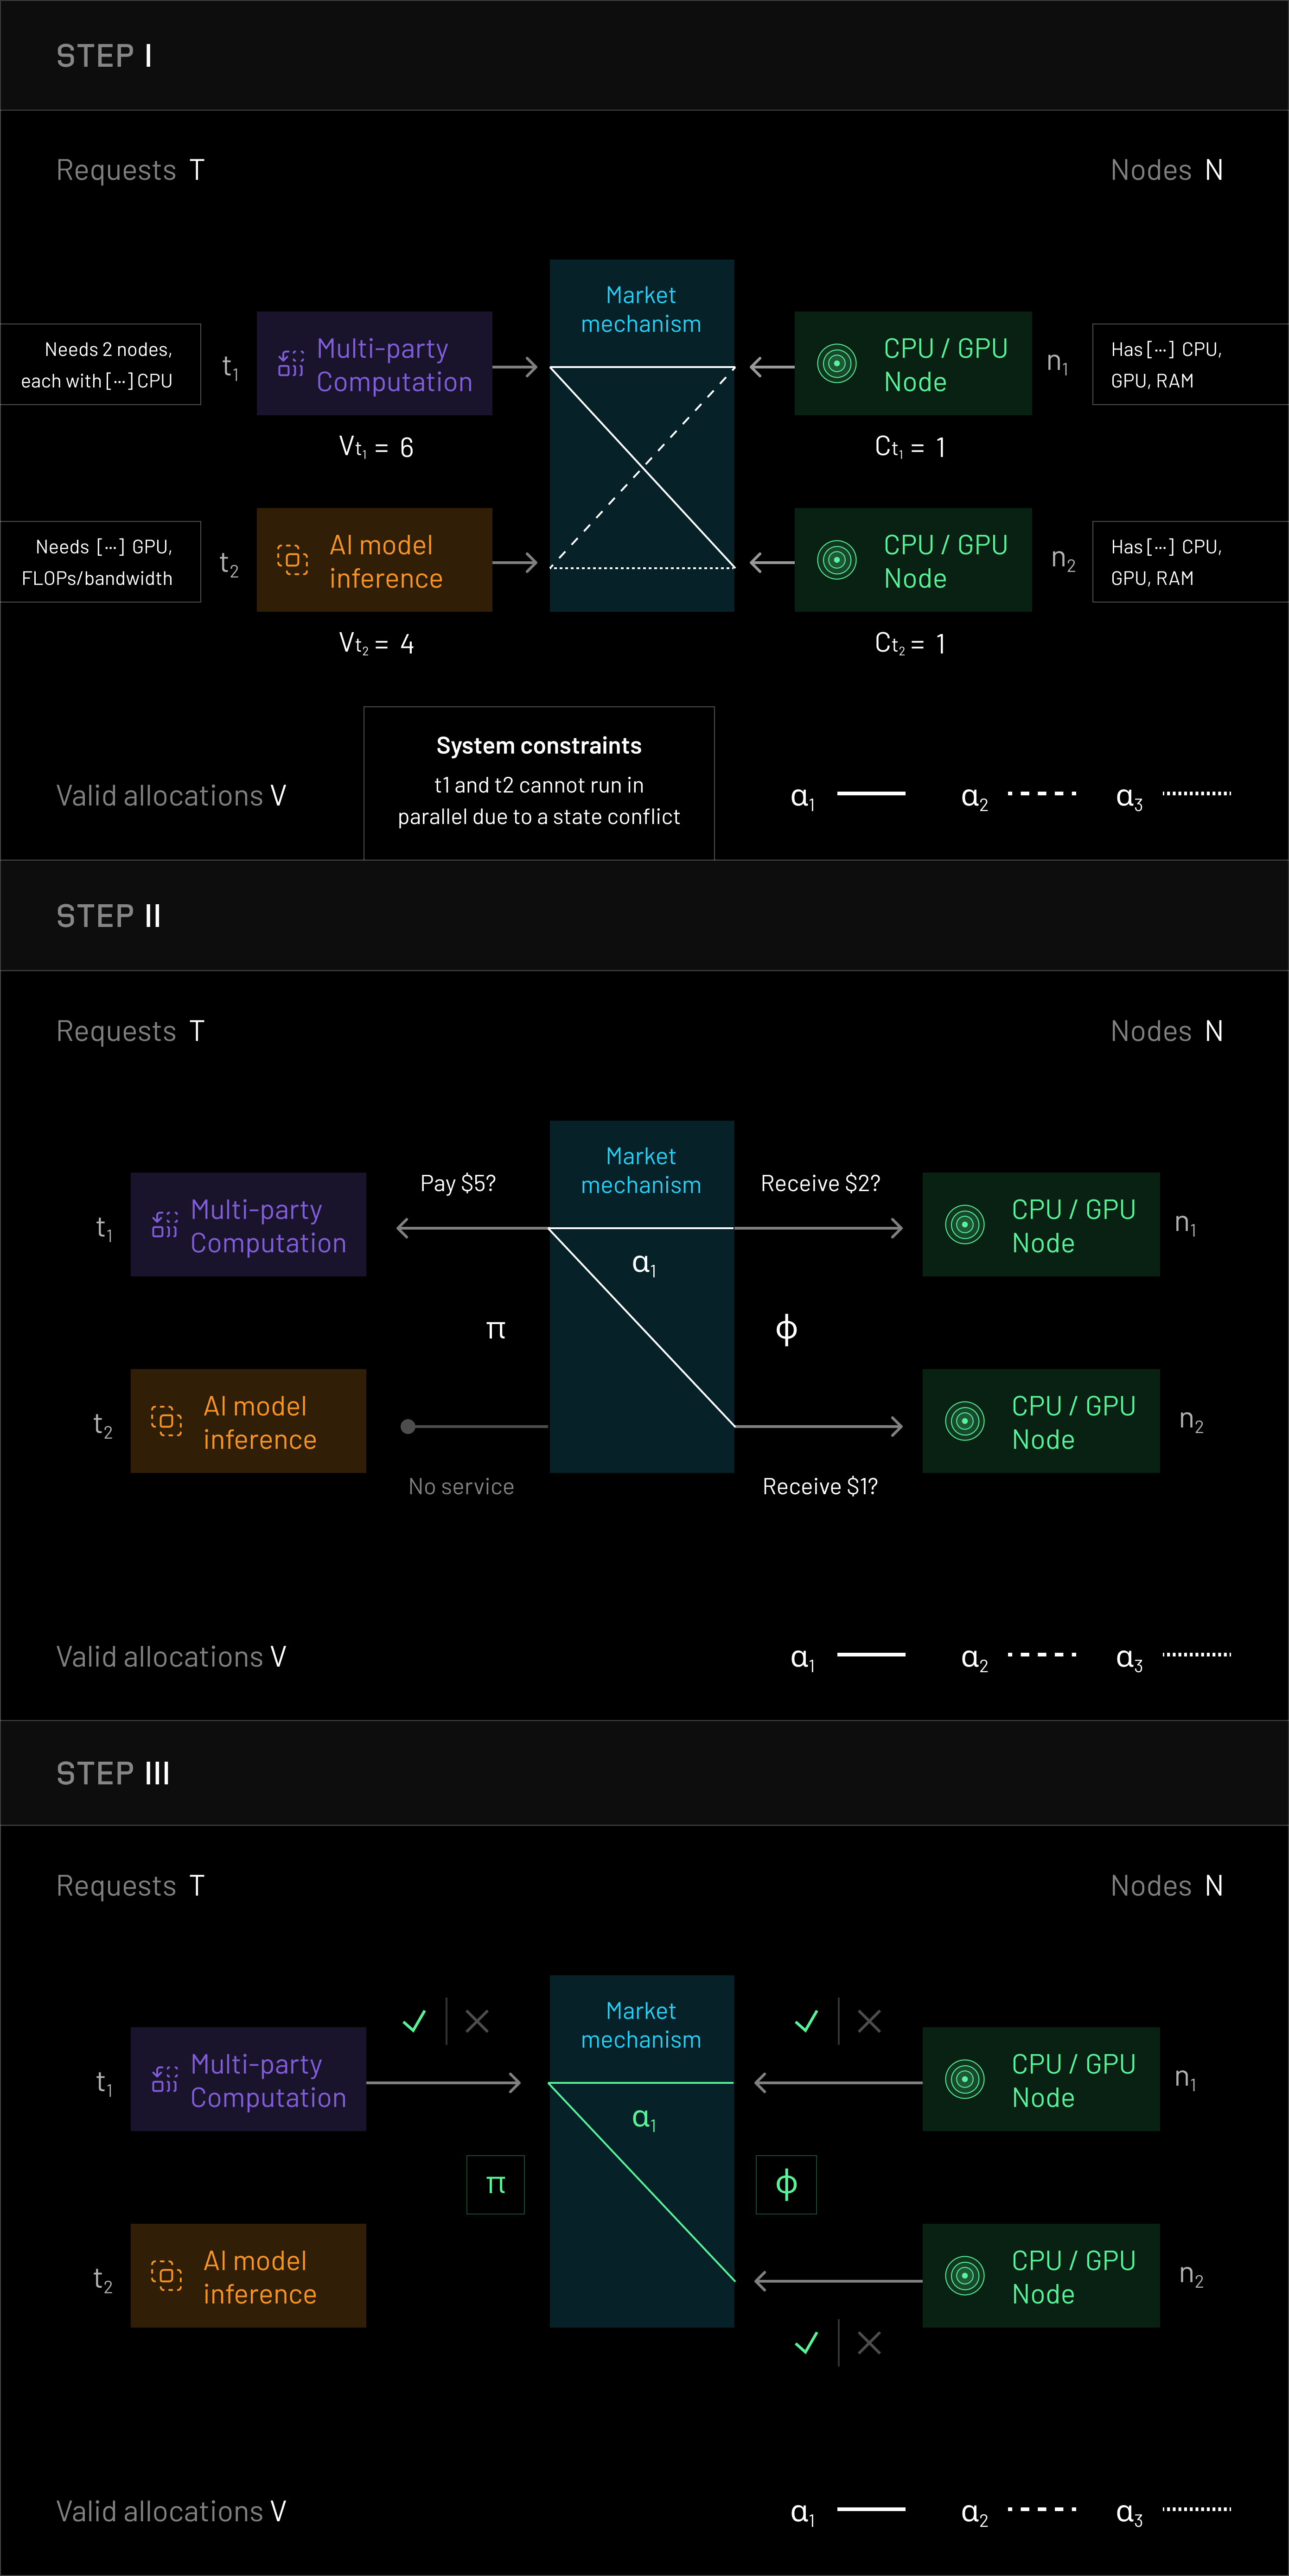Click the green node icon for n2 in Step II
1289x2576 pixels.
point(965,1421)
